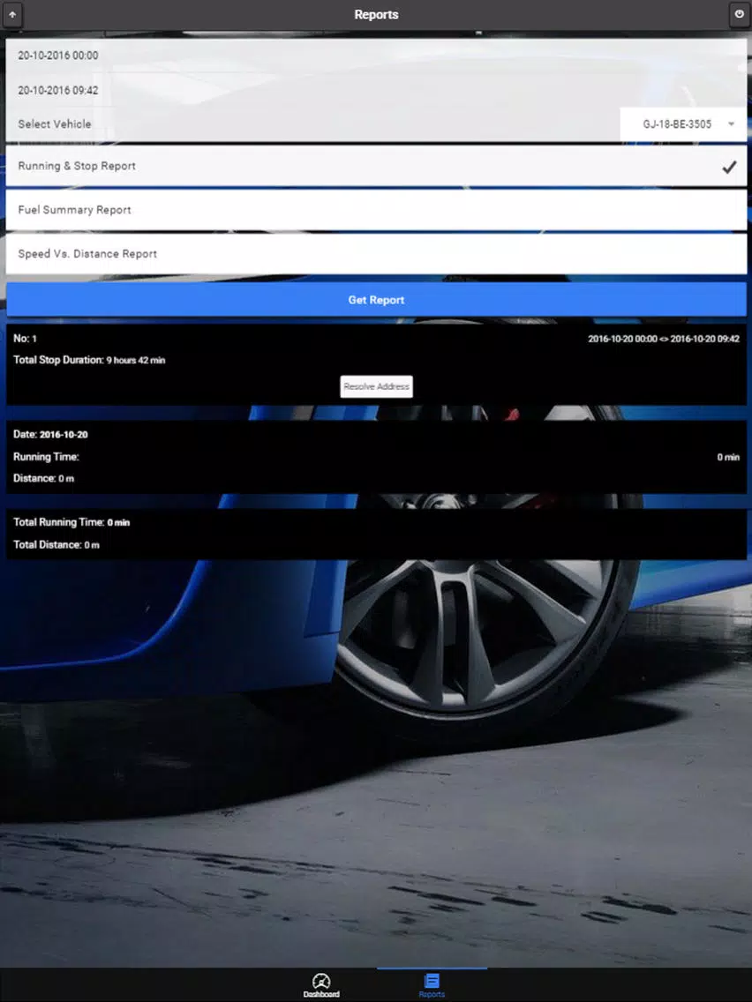Select the Reports icon in the bottom bar
Viewport: 752px width, 1002px height.
432,980
